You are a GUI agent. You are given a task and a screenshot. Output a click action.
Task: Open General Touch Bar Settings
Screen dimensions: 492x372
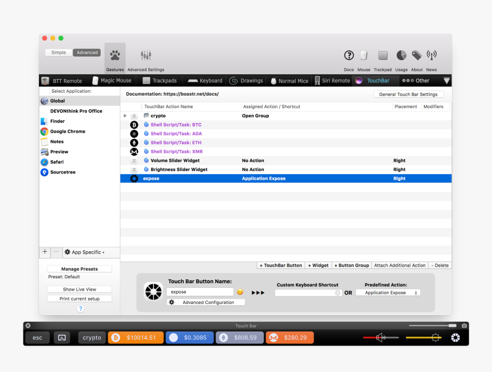point(408,94)
